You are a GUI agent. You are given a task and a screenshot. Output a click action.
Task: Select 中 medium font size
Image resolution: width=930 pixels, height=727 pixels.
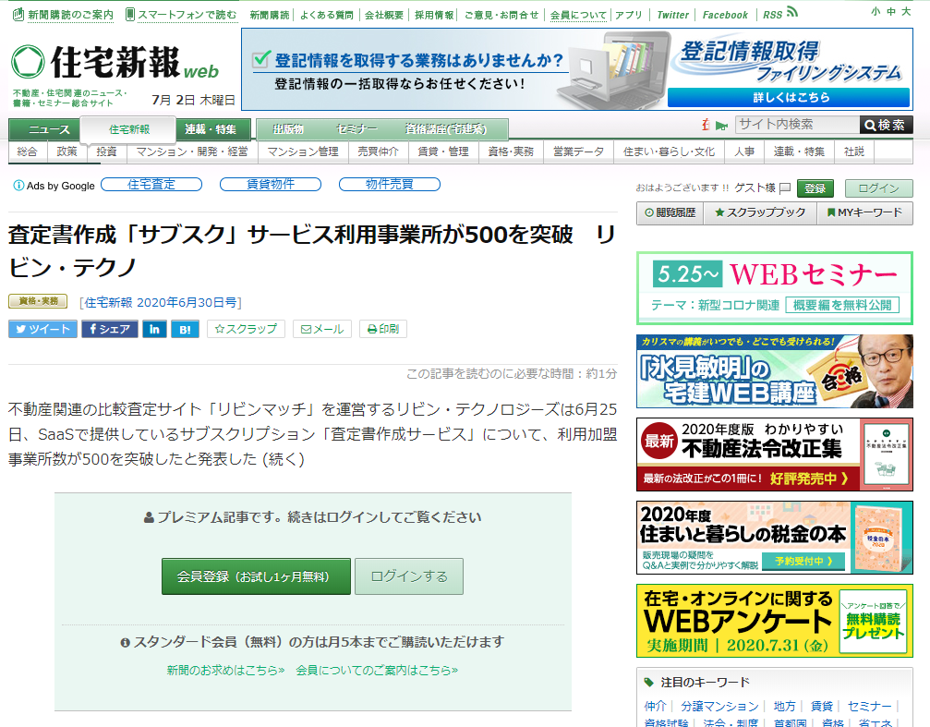point(890,11)
